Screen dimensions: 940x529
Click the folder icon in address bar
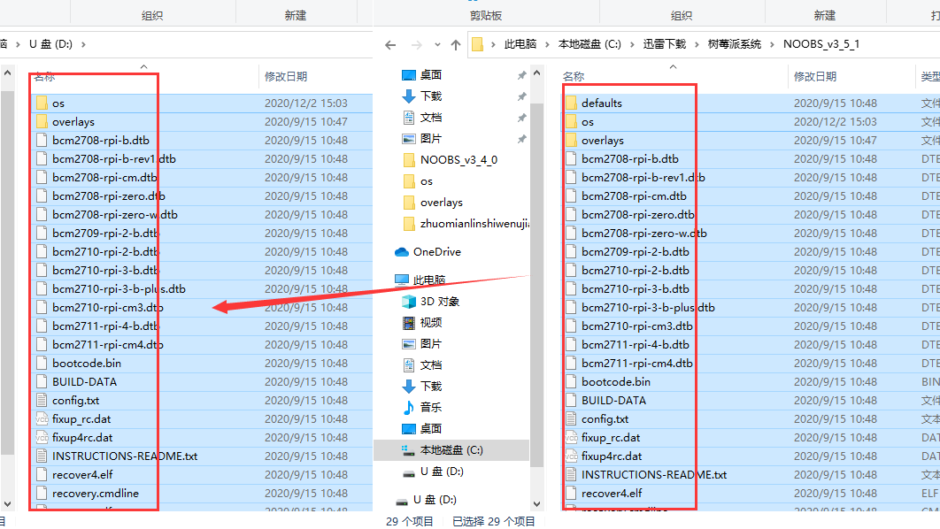pos(478,44)
